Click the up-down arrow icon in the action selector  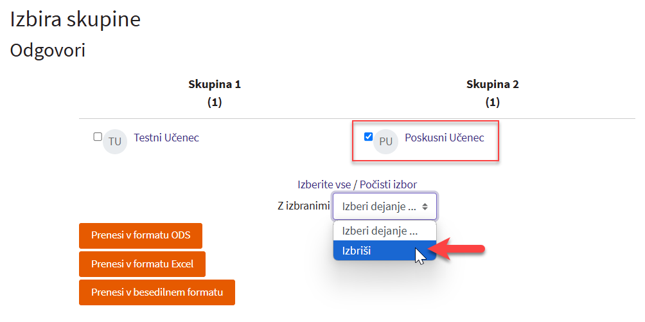[x=425, y=207]
